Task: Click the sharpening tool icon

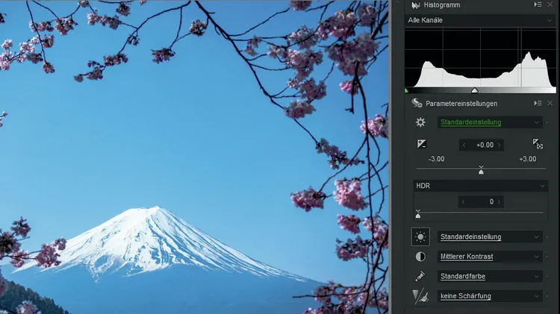Action: tap(420, 296)
